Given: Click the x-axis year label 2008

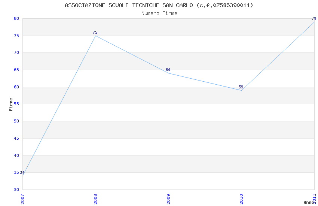Looking at the screenshot, I should (x=95, y=199).
